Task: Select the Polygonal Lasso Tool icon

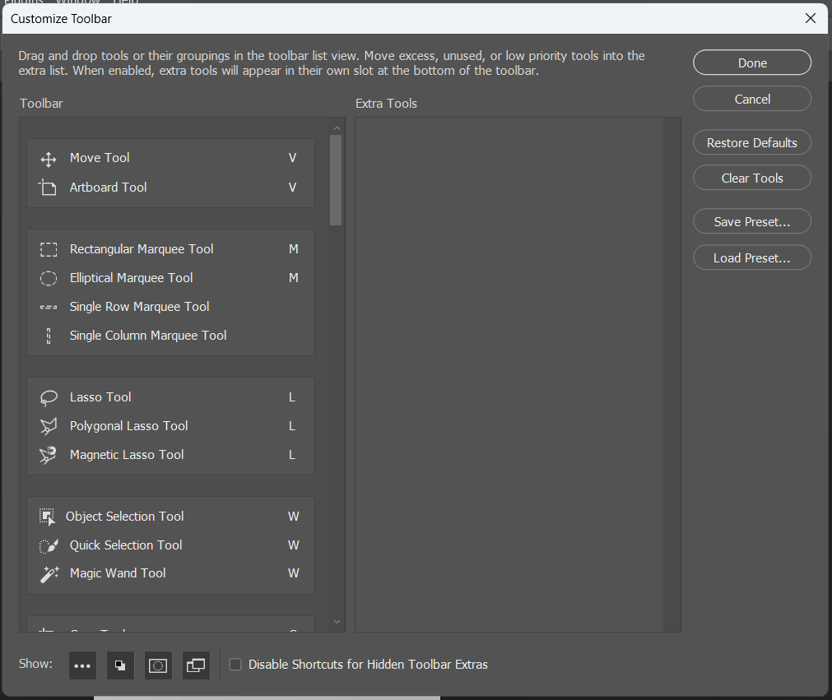Action: [x=49, y=426]
